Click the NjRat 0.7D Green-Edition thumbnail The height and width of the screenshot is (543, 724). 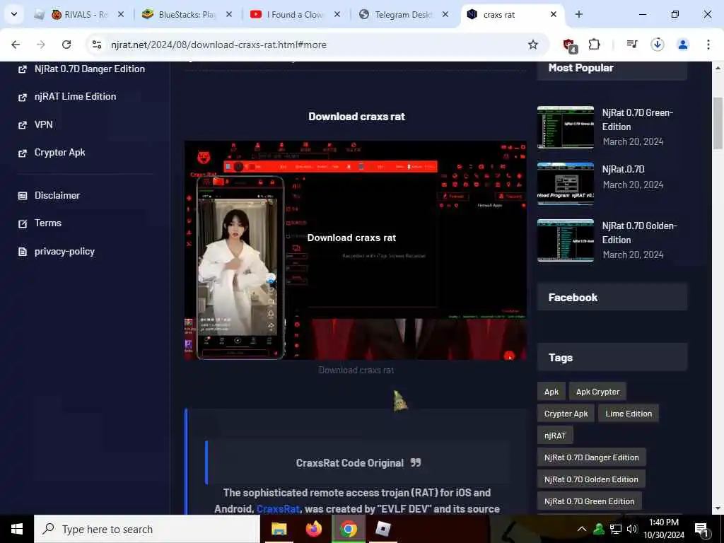tap(565, 127)
